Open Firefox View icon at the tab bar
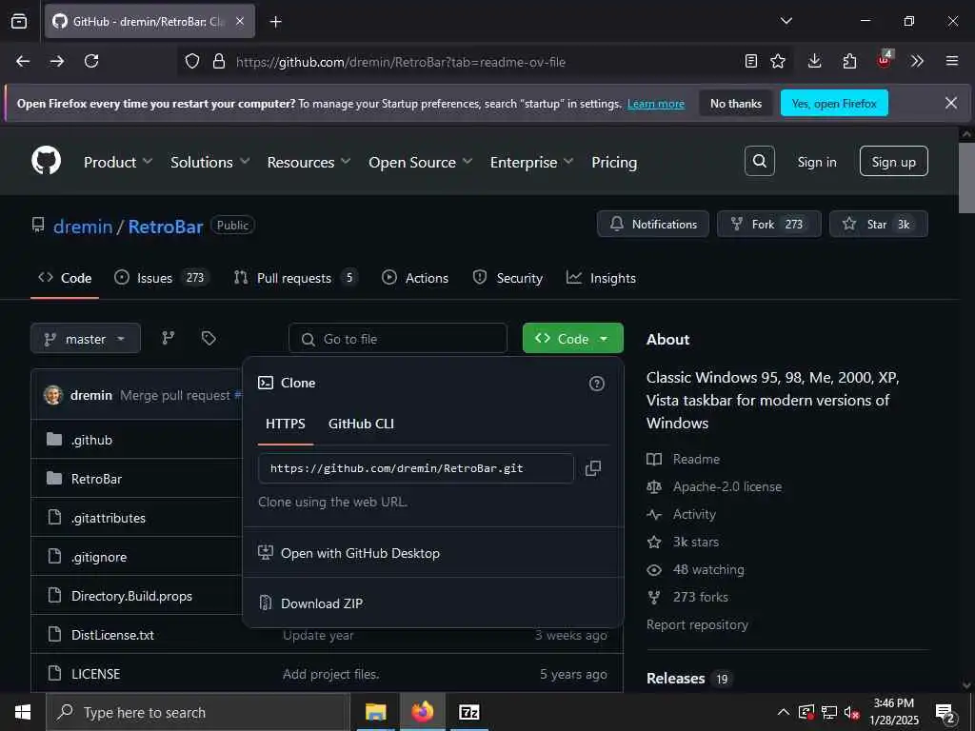The image size is (975, 731). click(19, 22)
